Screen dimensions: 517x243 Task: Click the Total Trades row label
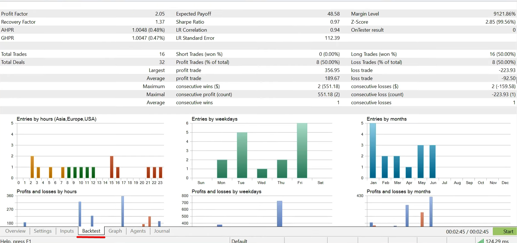[x=14, y=54]
